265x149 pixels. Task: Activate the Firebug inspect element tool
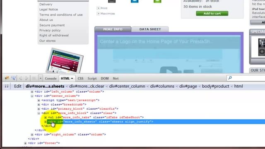tap(14, 78)
